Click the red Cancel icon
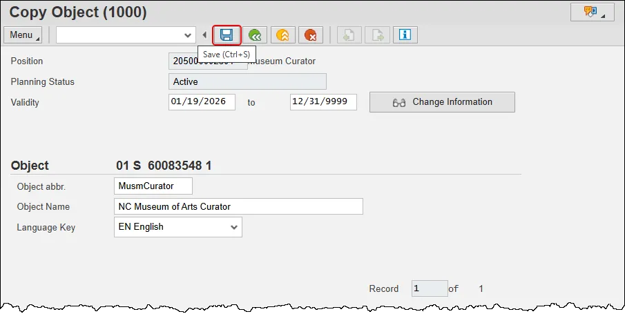Viewport: 625px width, 314px height. coord(311,35)
